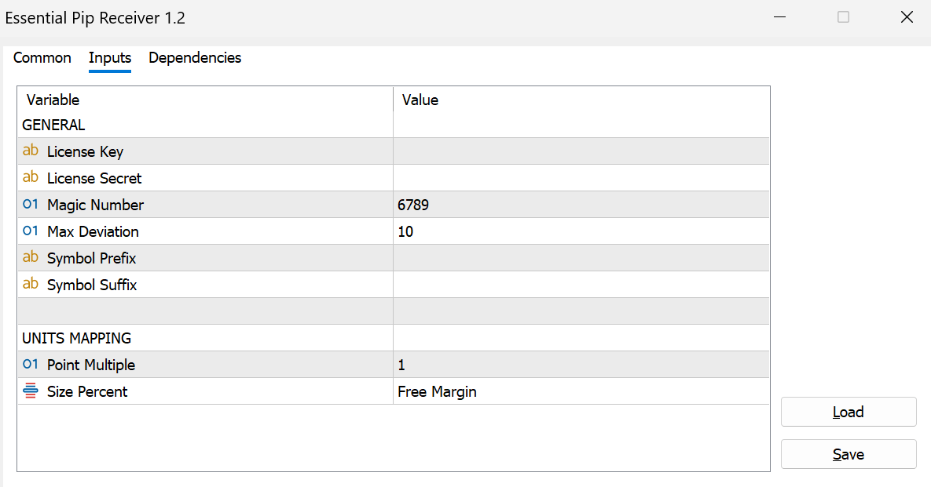Click the string icon beside Symbol Suffix
Viewport: 931px width, 487px height.
coord(31,284)
